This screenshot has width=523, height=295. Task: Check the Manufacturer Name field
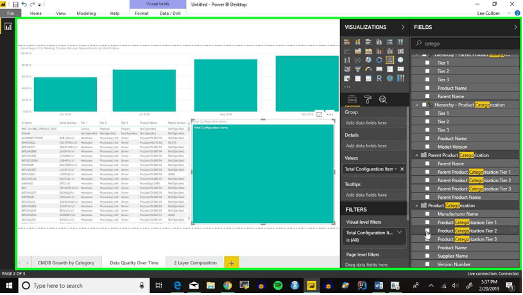pyautogui.click(x=427, y=214)
